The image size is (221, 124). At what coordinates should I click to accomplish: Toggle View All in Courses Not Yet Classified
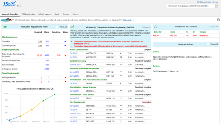[x=210, y=27]
